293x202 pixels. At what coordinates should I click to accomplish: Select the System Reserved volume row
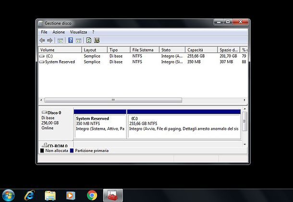coord(143,62)
